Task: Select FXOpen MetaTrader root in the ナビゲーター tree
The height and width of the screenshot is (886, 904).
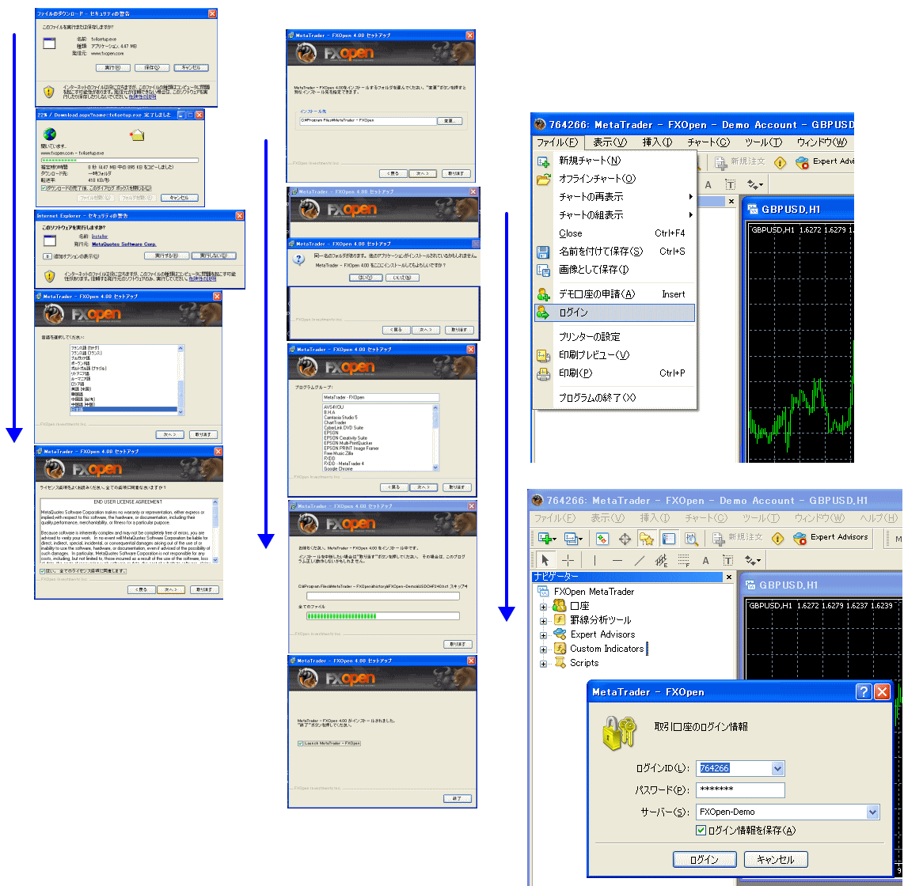Action: (594, 592)
